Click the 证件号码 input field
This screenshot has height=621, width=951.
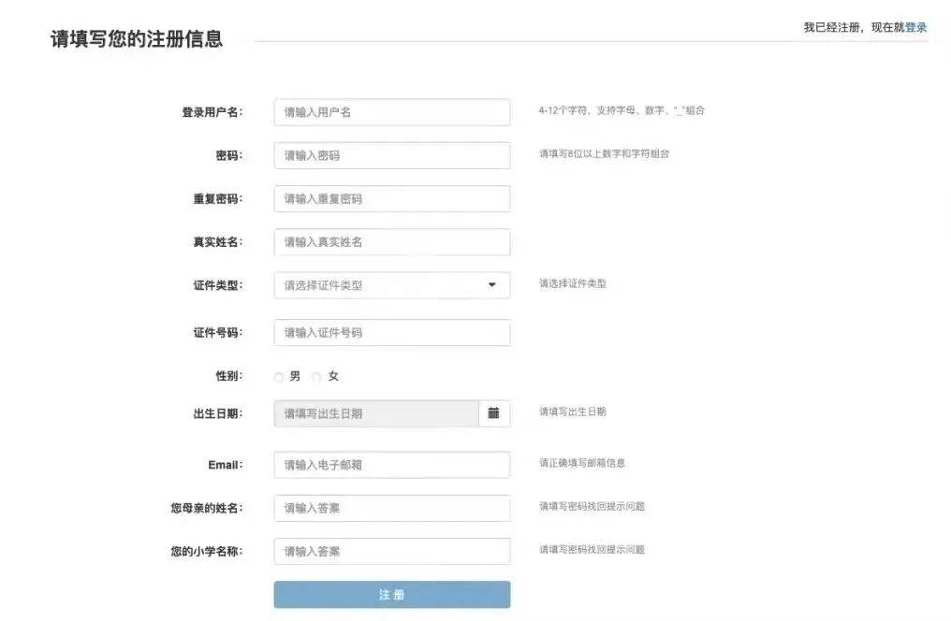coord(391,332)
